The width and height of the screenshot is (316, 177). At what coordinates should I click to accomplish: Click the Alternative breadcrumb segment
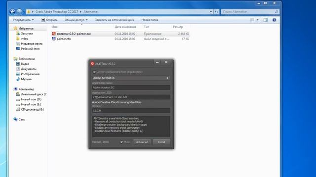[90, 12]
